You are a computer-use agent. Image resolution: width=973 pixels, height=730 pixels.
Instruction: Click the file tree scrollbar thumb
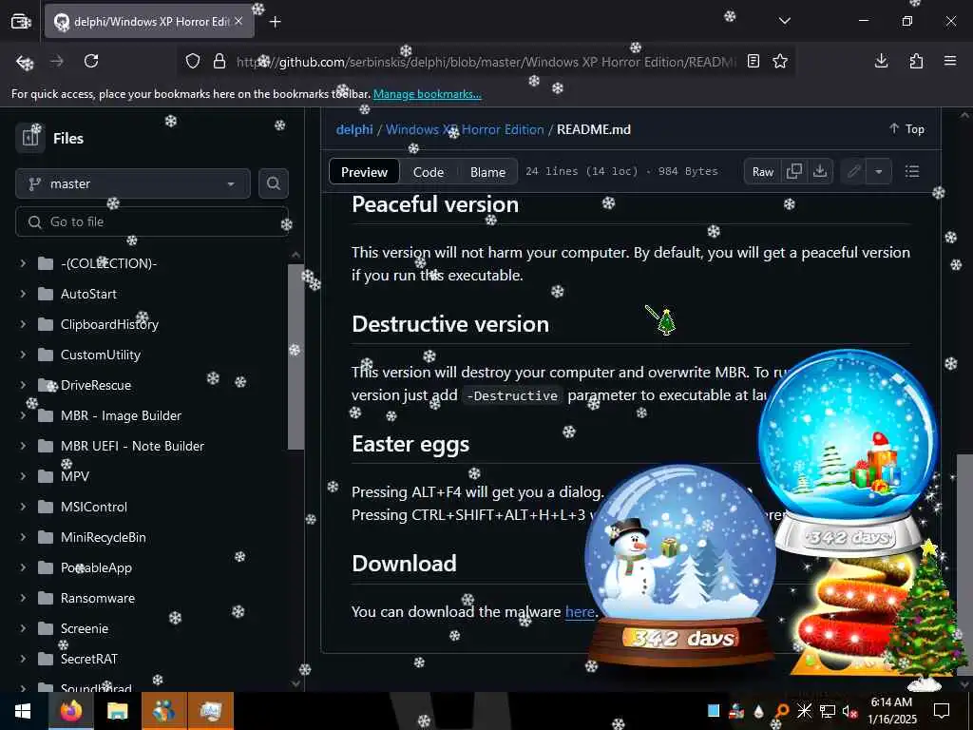(296, 357)
